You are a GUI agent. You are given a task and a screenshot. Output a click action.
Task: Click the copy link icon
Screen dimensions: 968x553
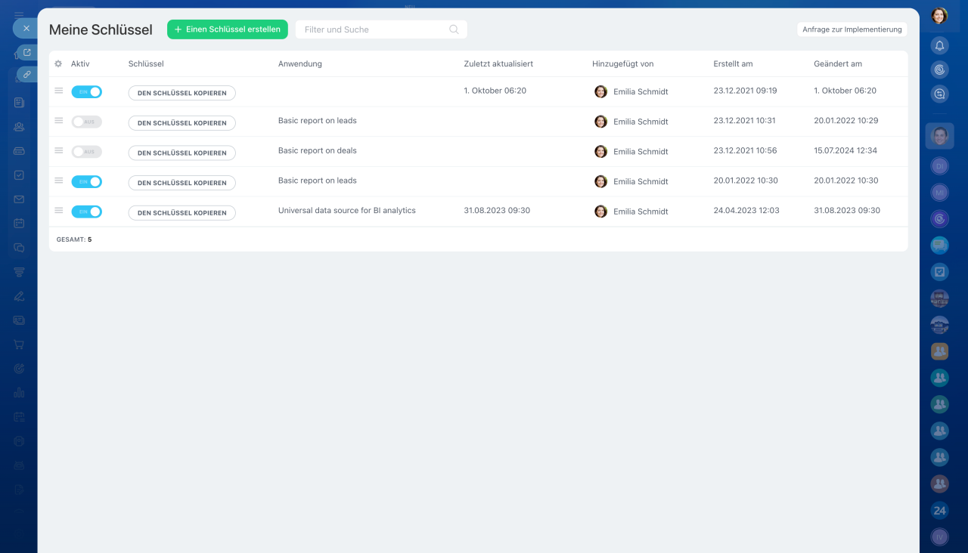point(27,75)
